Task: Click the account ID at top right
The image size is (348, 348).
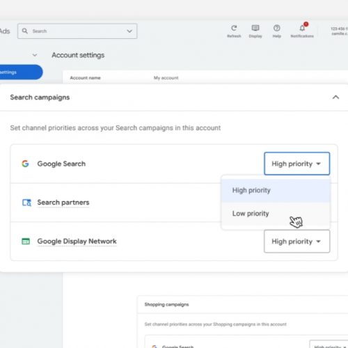Action: click(x=339, y=29)
